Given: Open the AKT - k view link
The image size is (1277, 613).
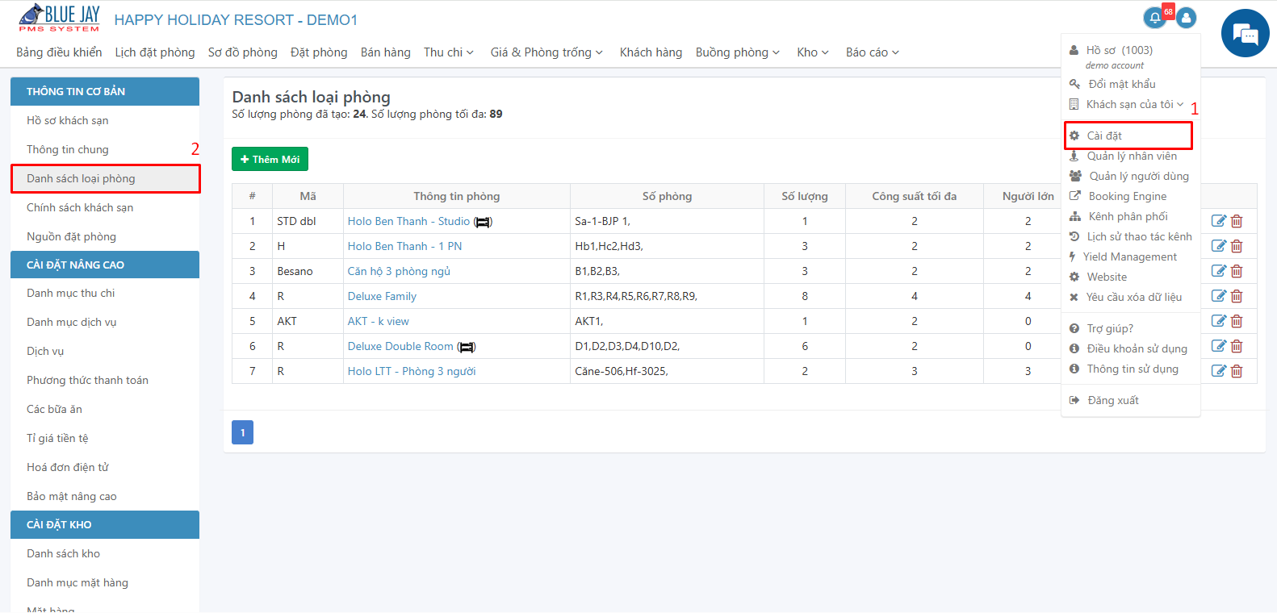Looking at the screenshot, I should 378,321.
